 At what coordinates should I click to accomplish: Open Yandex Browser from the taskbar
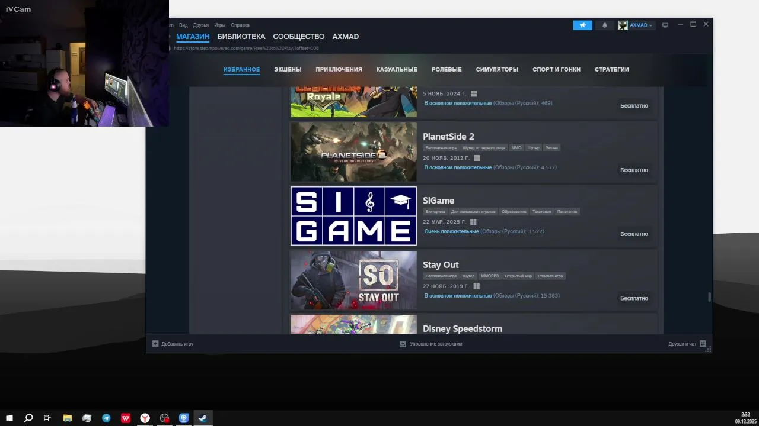pos(145,418)
